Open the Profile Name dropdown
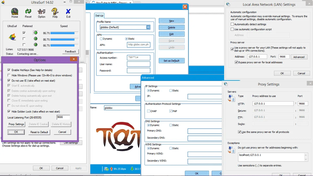The image size is (313, 176). click(148, 27)
